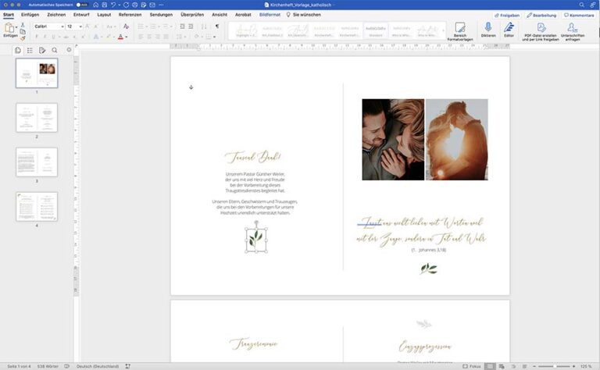Image resolution: width=600 pixels, height=370 pixels.
Task: Open the Calibri font name dropdown
Action: pyautogui.click(x=48, y=27)
